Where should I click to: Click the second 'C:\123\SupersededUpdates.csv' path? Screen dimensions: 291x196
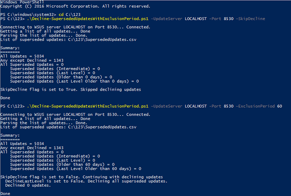pyautogui.click(x=102, y=127)
